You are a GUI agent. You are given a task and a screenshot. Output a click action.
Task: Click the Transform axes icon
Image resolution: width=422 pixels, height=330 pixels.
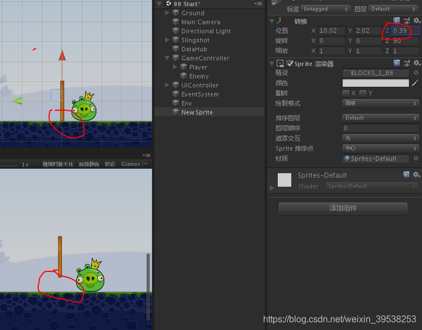280,21
